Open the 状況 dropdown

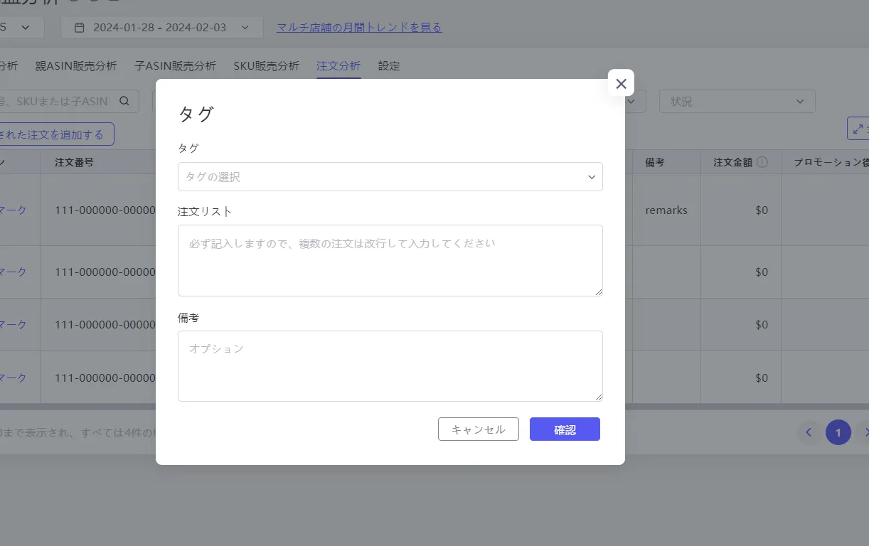(x=737, y=102)
